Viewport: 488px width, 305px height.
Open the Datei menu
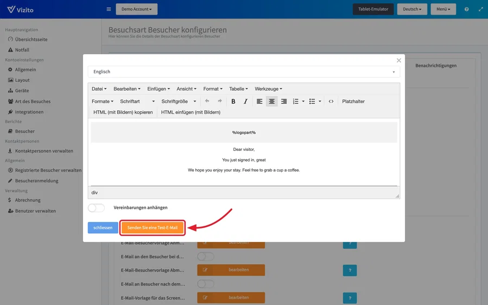point(99,88)
